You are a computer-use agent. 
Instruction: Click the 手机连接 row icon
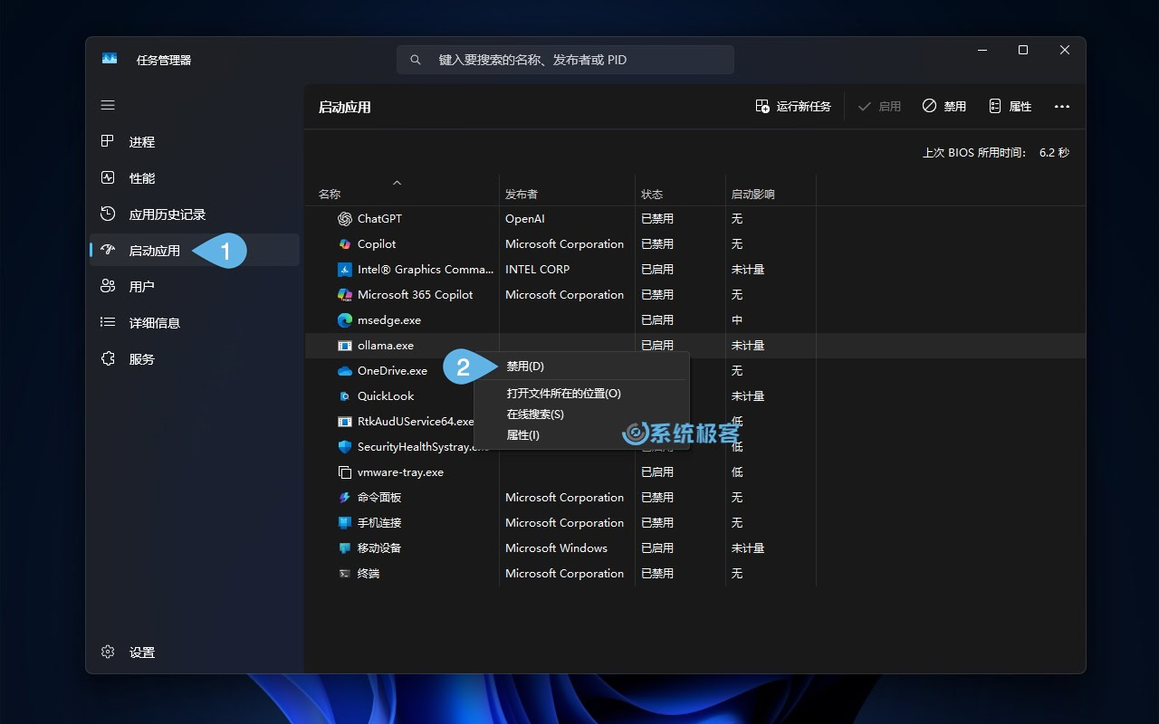[x=344, y=523]
